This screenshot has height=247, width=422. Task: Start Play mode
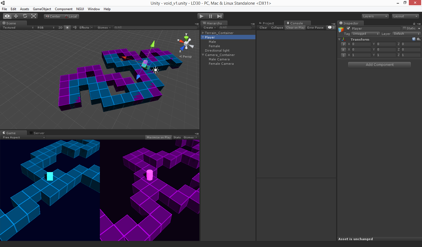(202, 16)
